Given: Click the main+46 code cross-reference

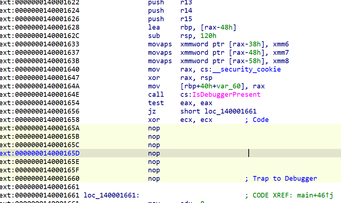Looking at the screenshot, I should [x=318, y=195].
